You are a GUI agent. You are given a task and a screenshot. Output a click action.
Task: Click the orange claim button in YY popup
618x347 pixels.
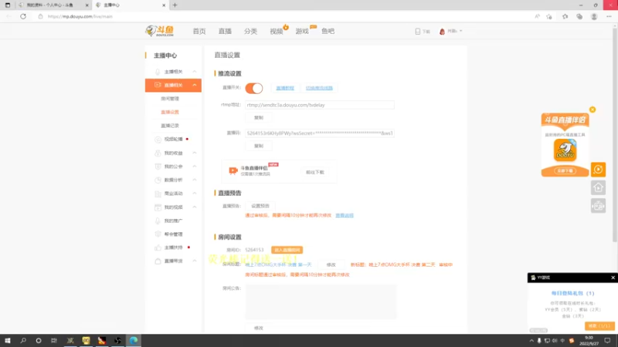(599, 325)
